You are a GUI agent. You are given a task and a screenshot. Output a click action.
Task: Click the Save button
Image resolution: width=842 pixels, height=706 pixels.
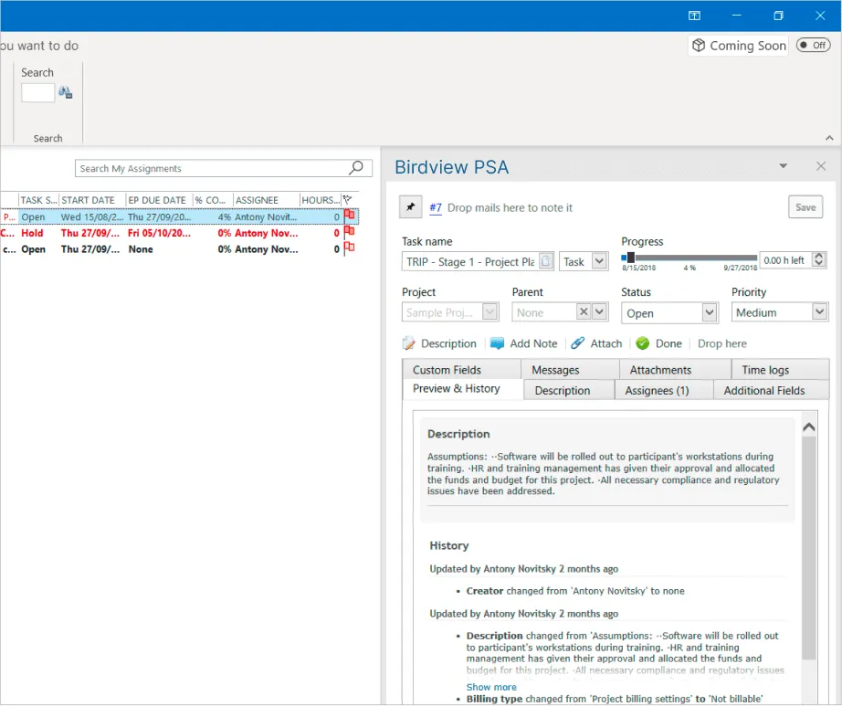pyautogui.click(x=805, y=207)
